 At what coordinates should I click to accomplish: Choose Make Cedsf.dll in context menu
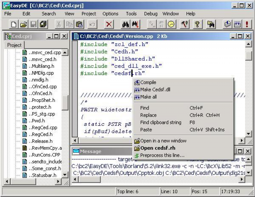tap(184, 90)
